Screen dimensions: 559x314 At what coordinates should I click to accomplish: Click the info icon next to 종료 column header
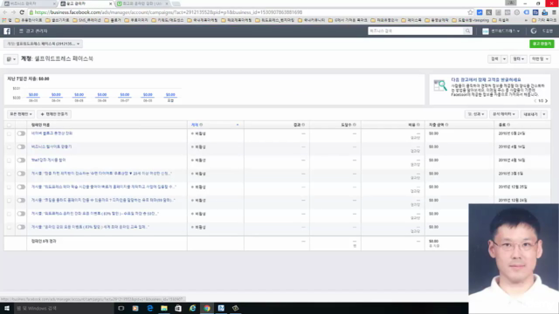click(x=508, y=125)
